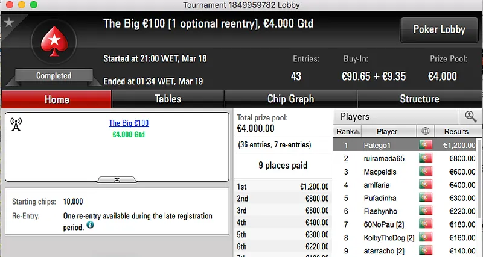The height and width of the screenshot is (257, 483).
Task: Click the PokerStars red spade logo
Action: (x=53, y=43)
